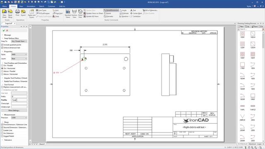Select the Ordinate dimension tool
The image size is (265, 149).
(x=124, y=13)
